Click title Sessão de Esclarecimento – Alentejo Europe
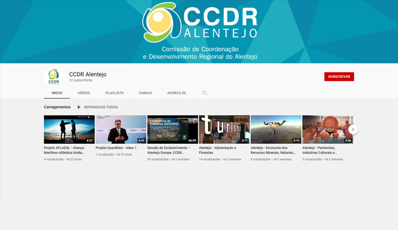Screen dimensions: 398x230 click(x=169, y=150)
